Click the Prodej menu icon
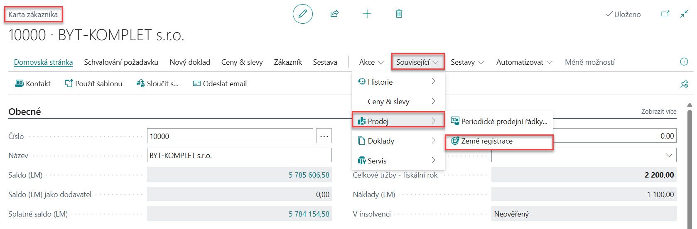697x229 pixels. 362,121
